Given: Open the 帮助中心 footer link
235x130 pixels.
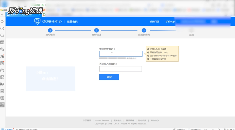Looking at the screenshot, I should pos(154,121).
